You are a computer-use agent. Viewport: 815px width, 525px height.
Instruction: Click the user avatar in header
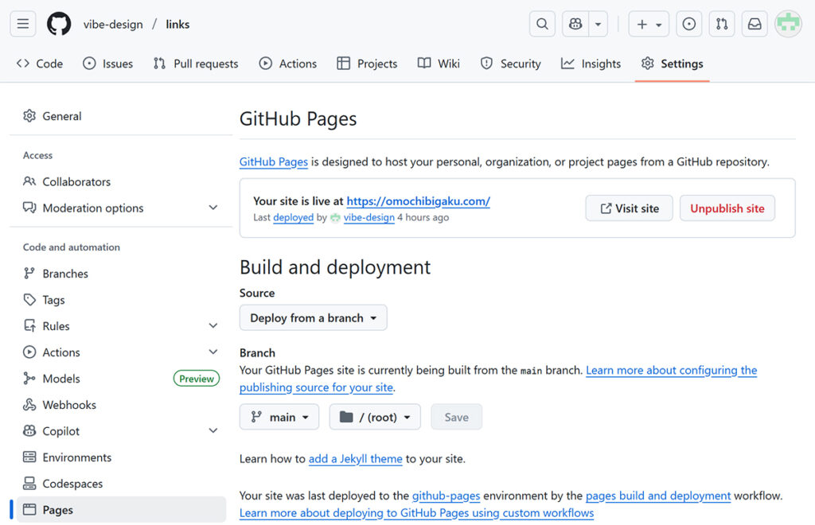coord(788,24)
